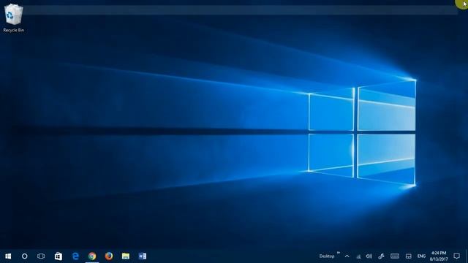Launch Microsoft Word

pos(143,256)
